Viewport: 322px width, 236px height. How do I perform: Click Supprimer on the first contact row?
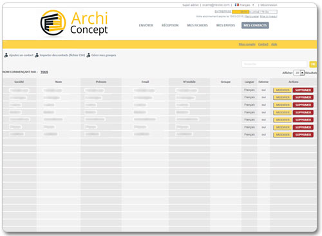pos(303,90)
